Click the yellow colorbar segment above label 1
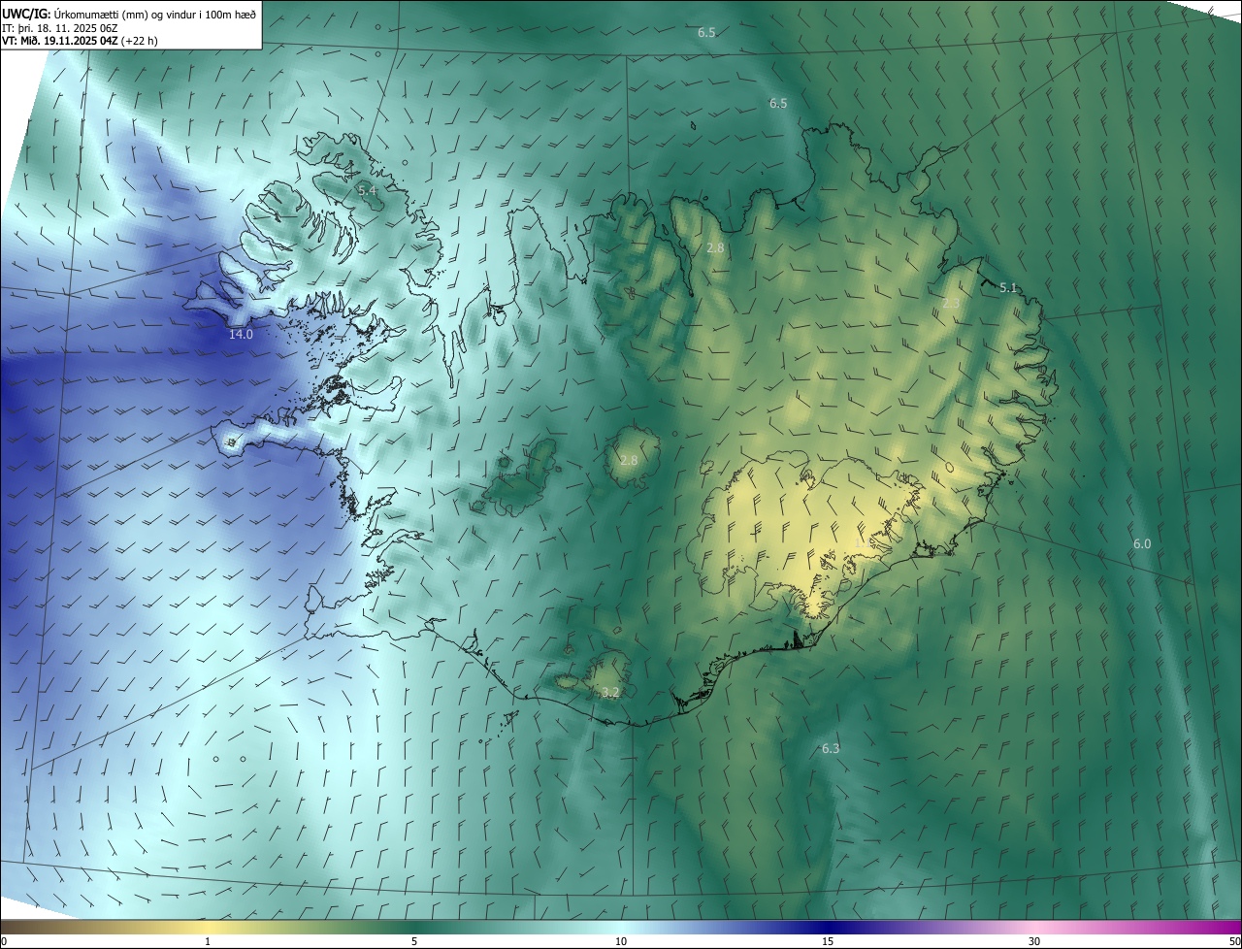Screen dimensions: 1242x949 (208, 928)
